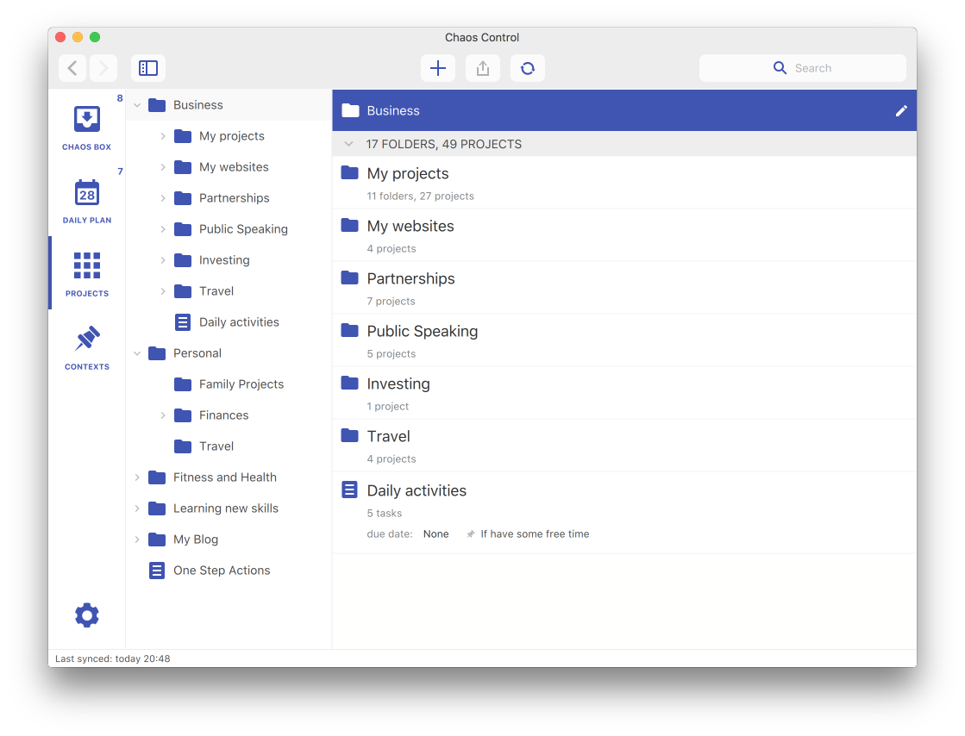Open the Partnerships folder in main list
This screenshot has height=736, width=965.
coord(410,279)
